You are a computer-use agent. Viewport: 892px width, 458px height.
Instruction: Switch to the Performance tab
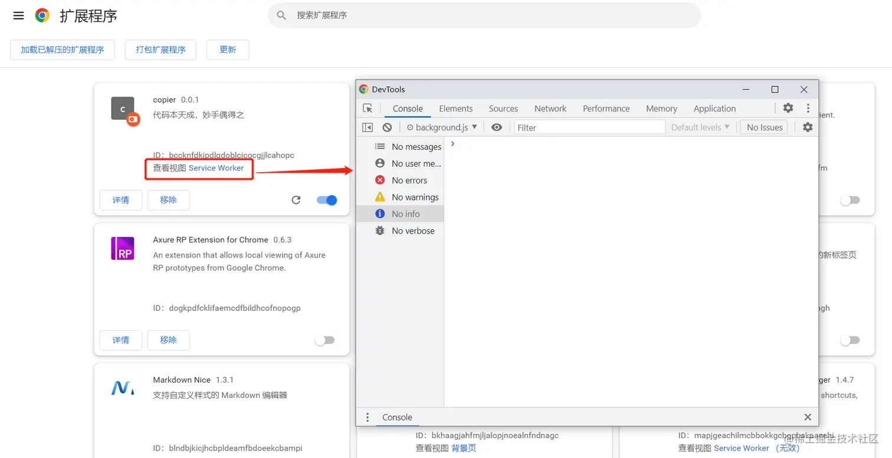coord(606,108)
